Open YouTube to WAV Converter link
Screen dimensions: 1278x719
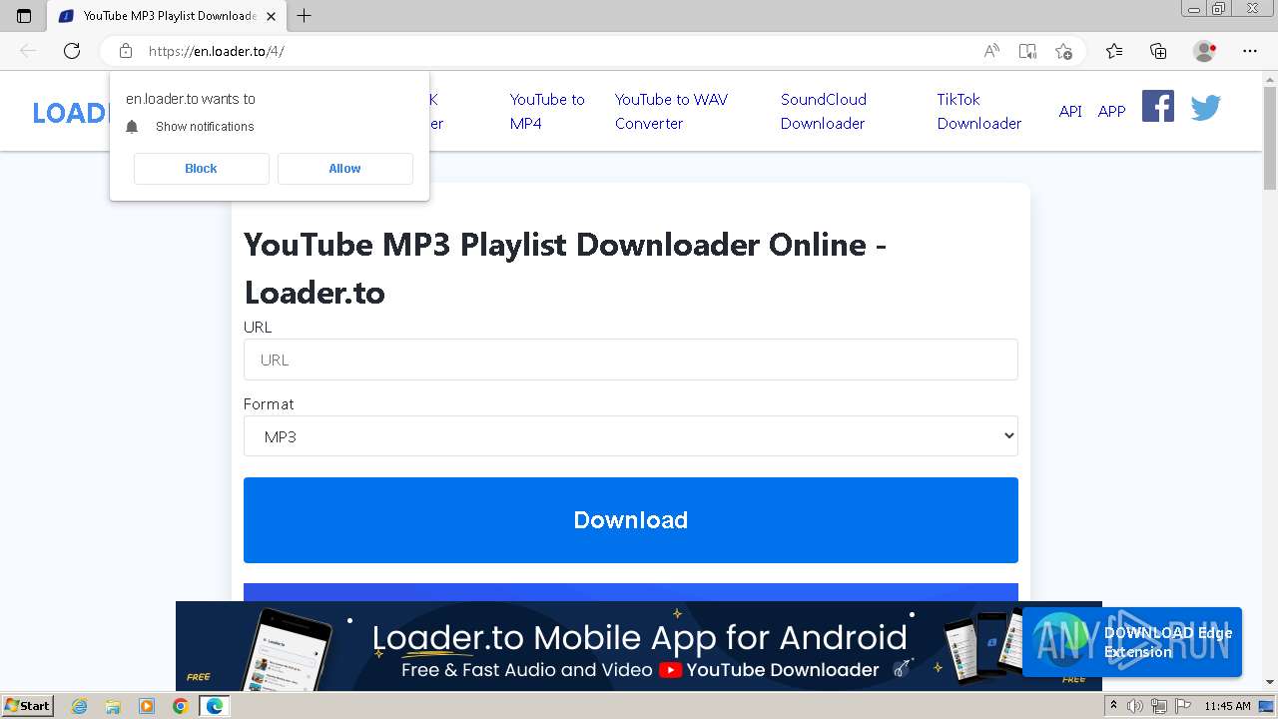(671, 111)
